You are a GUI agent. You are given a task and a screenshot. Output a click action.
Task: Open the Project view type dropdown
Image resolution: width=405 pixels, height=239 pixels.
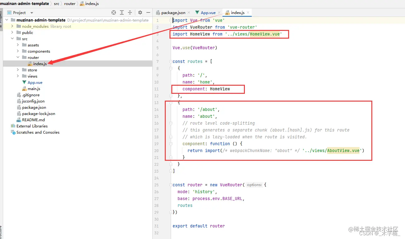[32, 13]
